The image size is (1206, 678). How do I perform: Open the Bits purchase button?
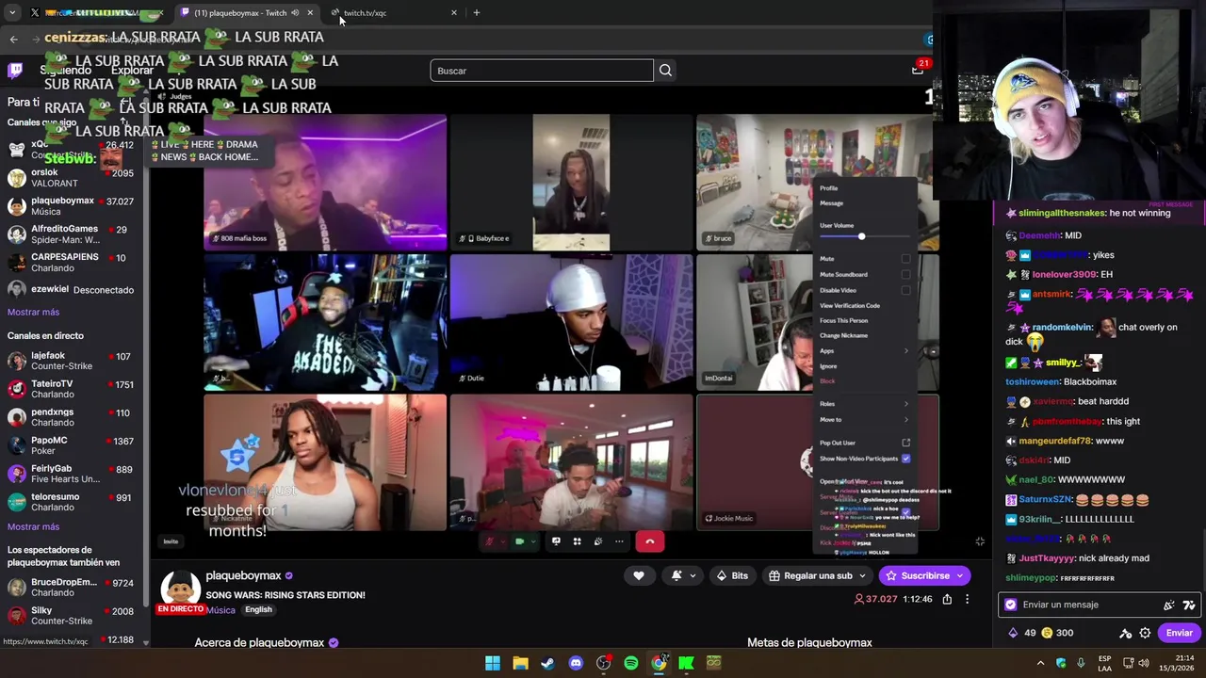[732, 575]
